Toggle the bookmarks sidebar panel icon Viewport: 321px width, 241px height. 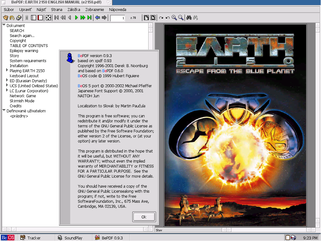click(x=34, y=18)
